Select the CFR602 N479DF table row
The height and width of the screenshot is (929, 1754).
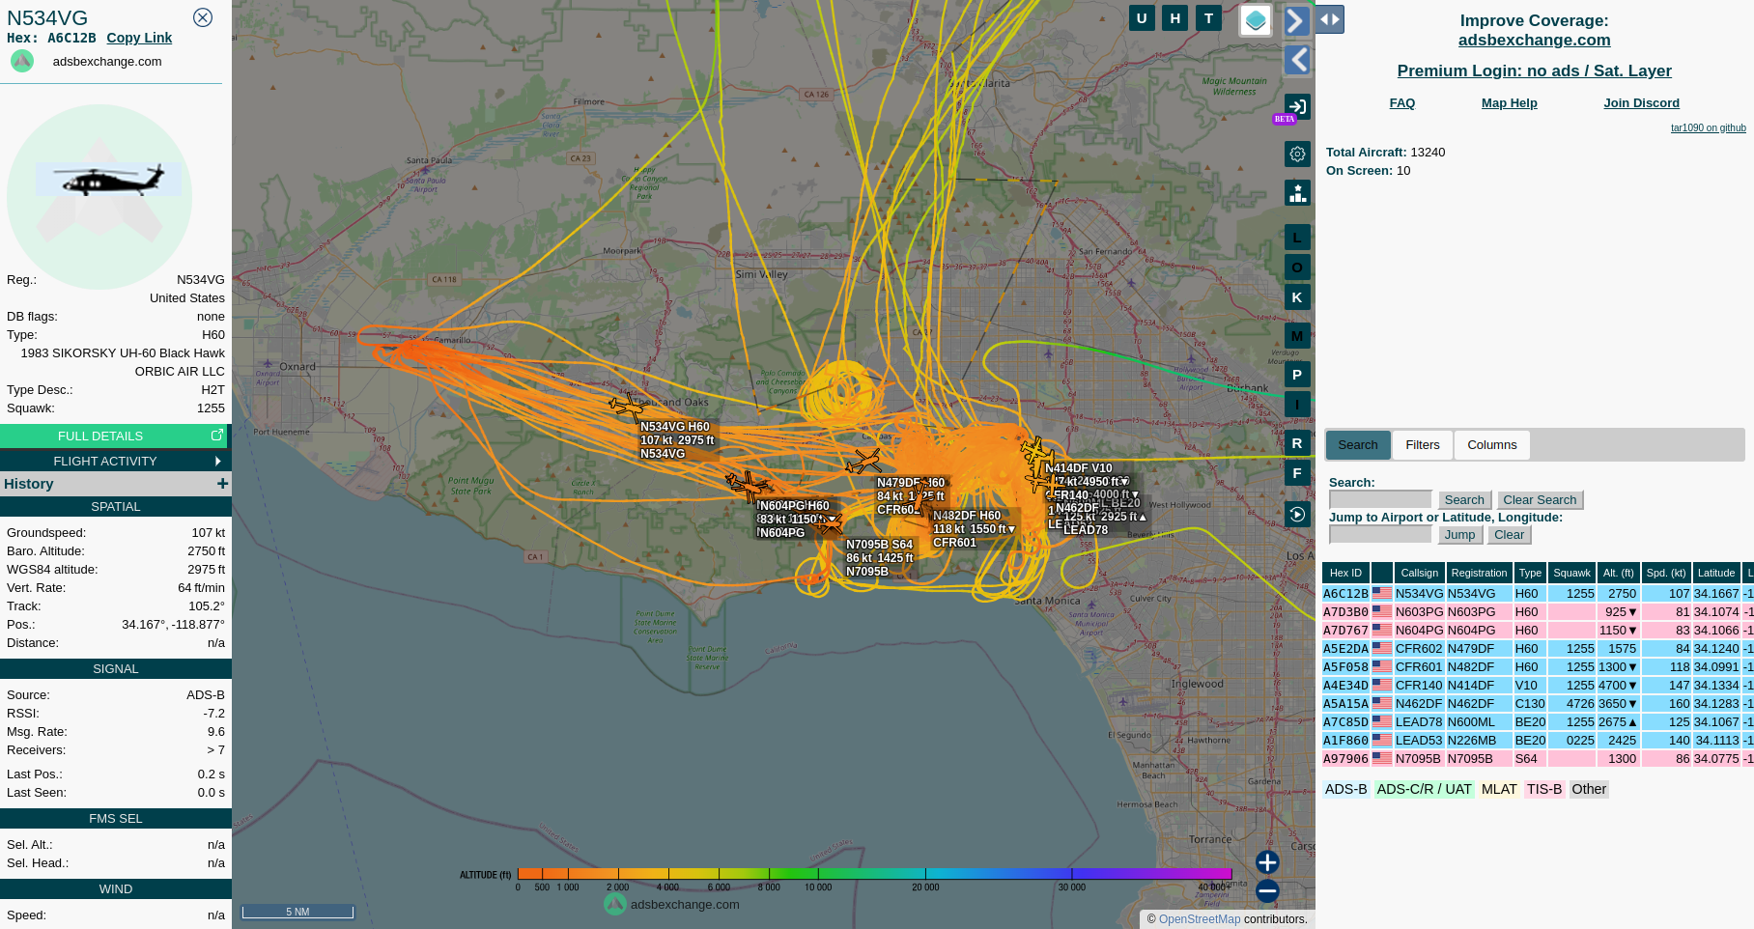pos(1538,649)
